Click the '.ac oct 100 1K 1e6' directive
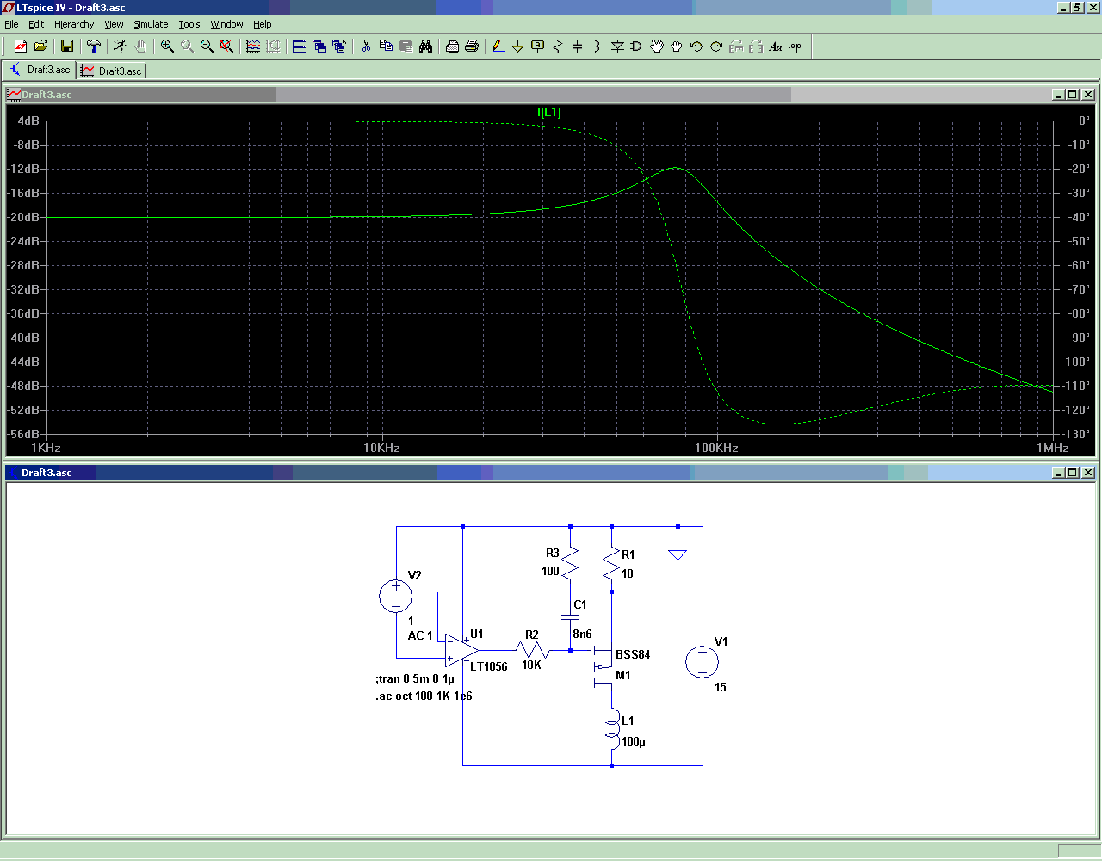Viewport: 1102px width, 861px height. [424, 696]
